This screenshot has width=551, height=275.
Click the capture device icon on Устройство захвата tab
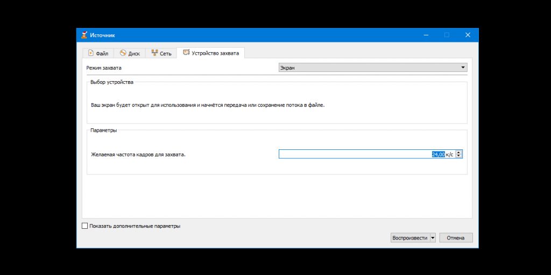186,53
